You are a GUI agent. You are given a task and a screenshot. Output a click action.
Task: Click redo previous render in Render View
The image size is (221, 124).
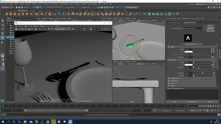point(16,29)
